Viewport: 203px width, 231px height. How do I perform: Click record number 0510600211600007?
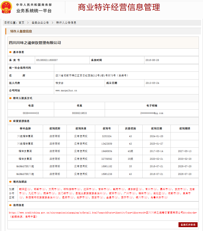tap(47, 60)
